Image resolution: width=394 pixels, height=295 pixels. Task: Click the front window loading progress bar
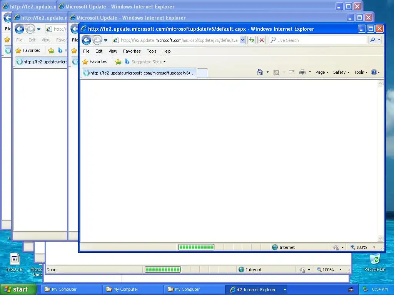tap(196, 247)
